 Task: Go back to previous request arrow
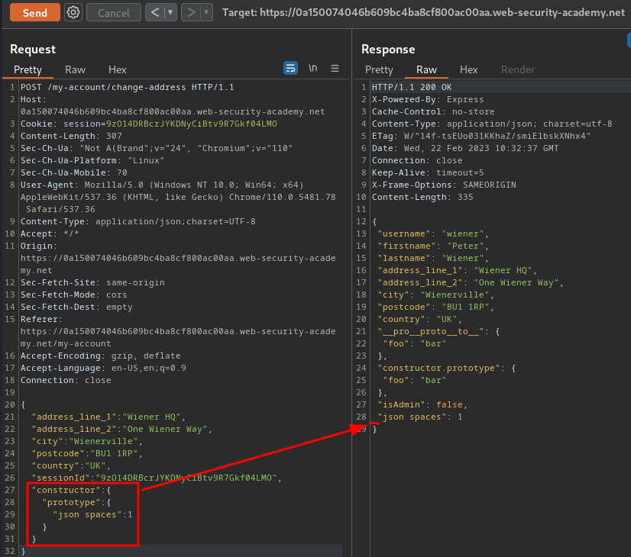point(155,12)
